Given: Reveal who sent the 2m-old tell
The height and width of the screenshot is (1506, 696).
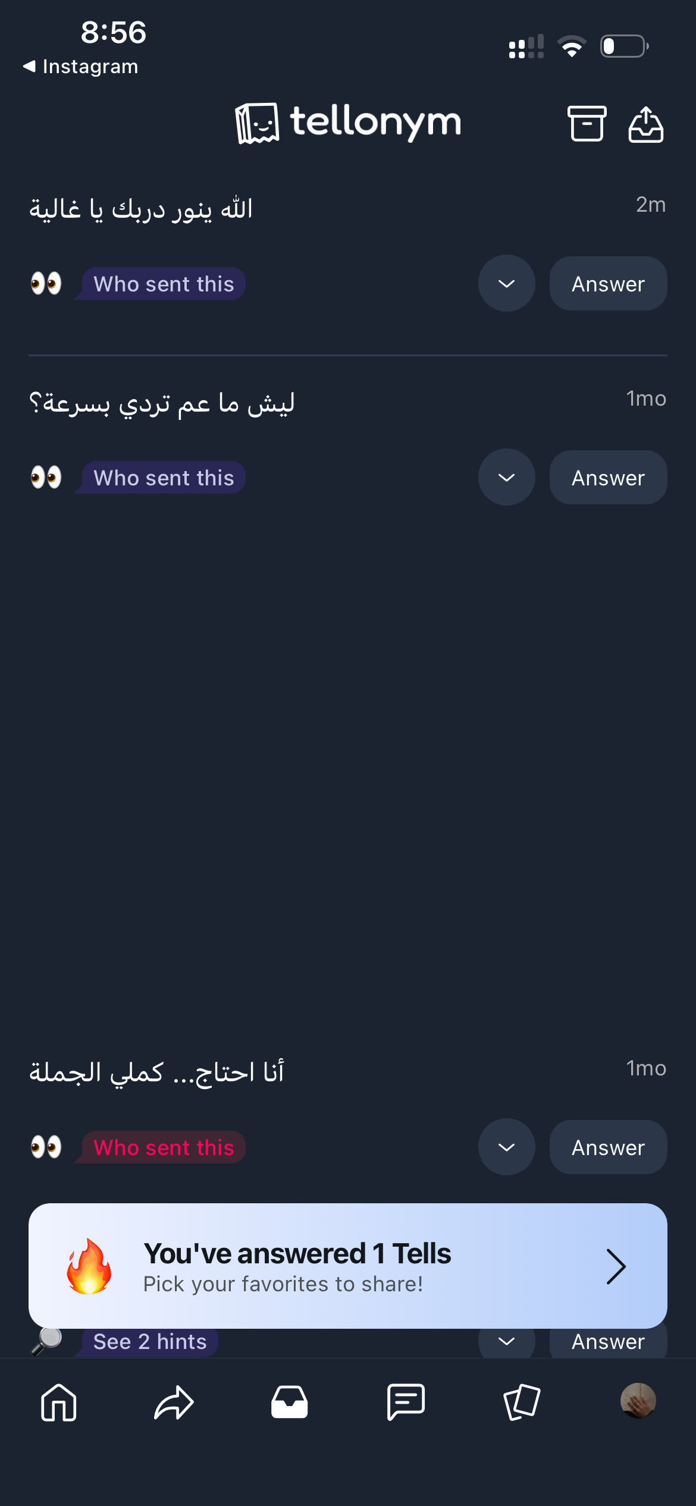Looking at the screenshot, I should pyautogui.click(x=164, y=284).
